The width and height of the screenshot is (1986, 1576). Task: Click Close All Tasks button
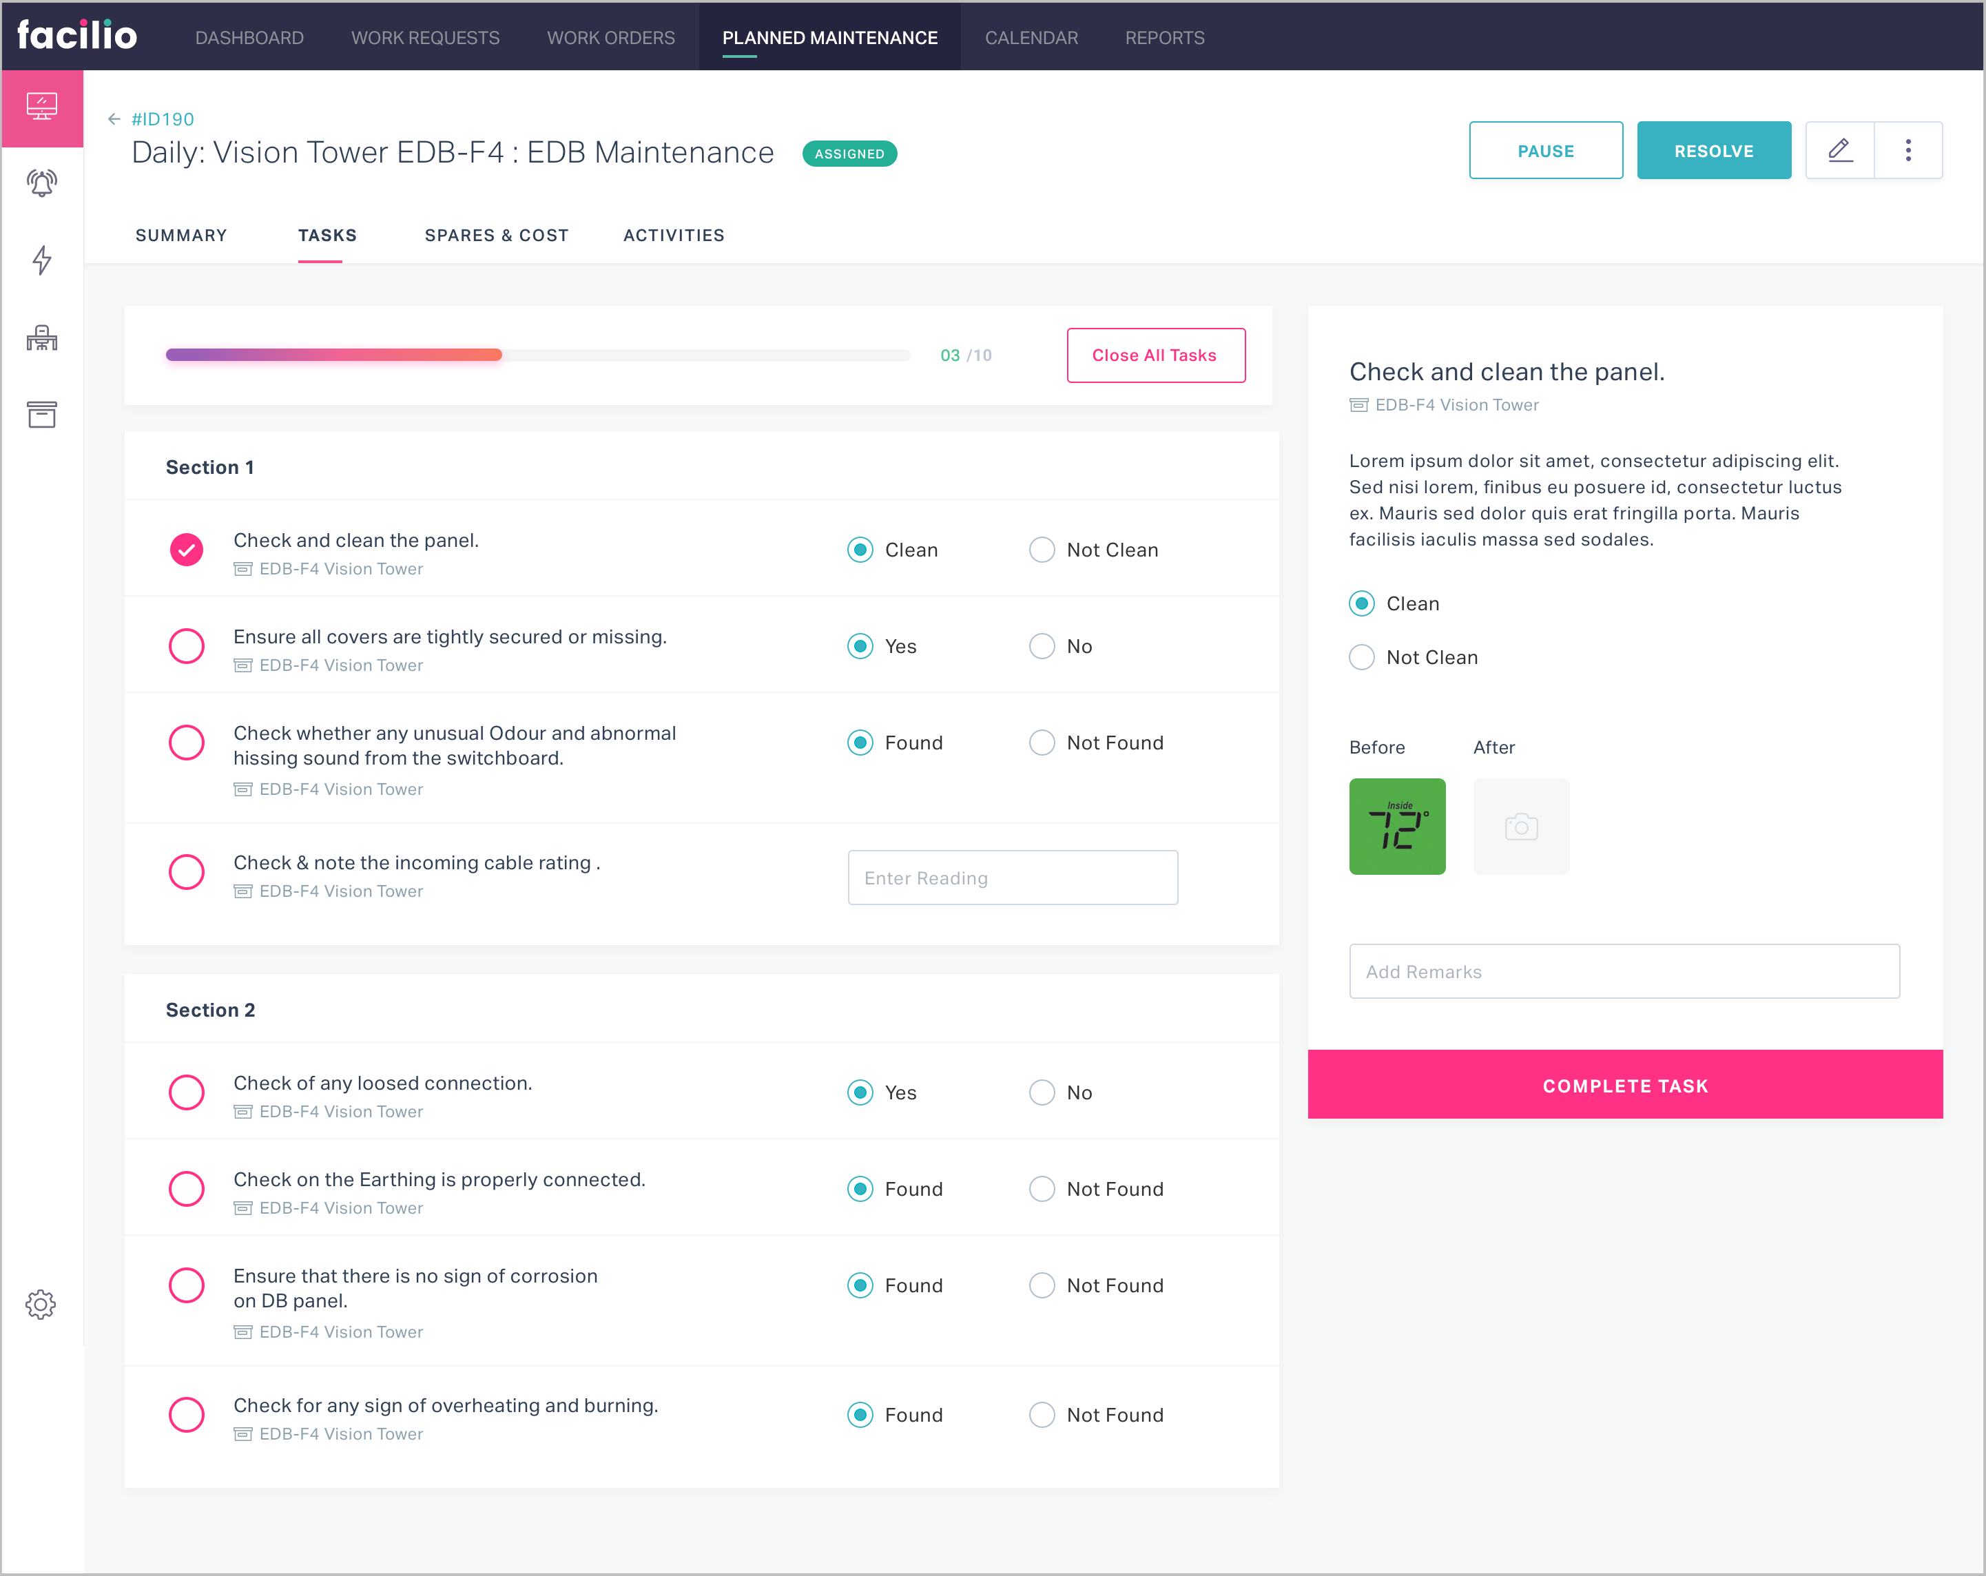pyautogui.click(x=1155, y=355)
